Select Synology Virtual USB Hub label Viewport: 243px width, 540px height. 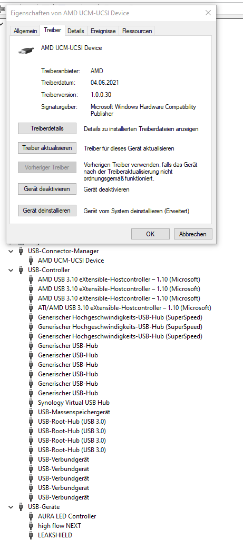coord(74,403)
